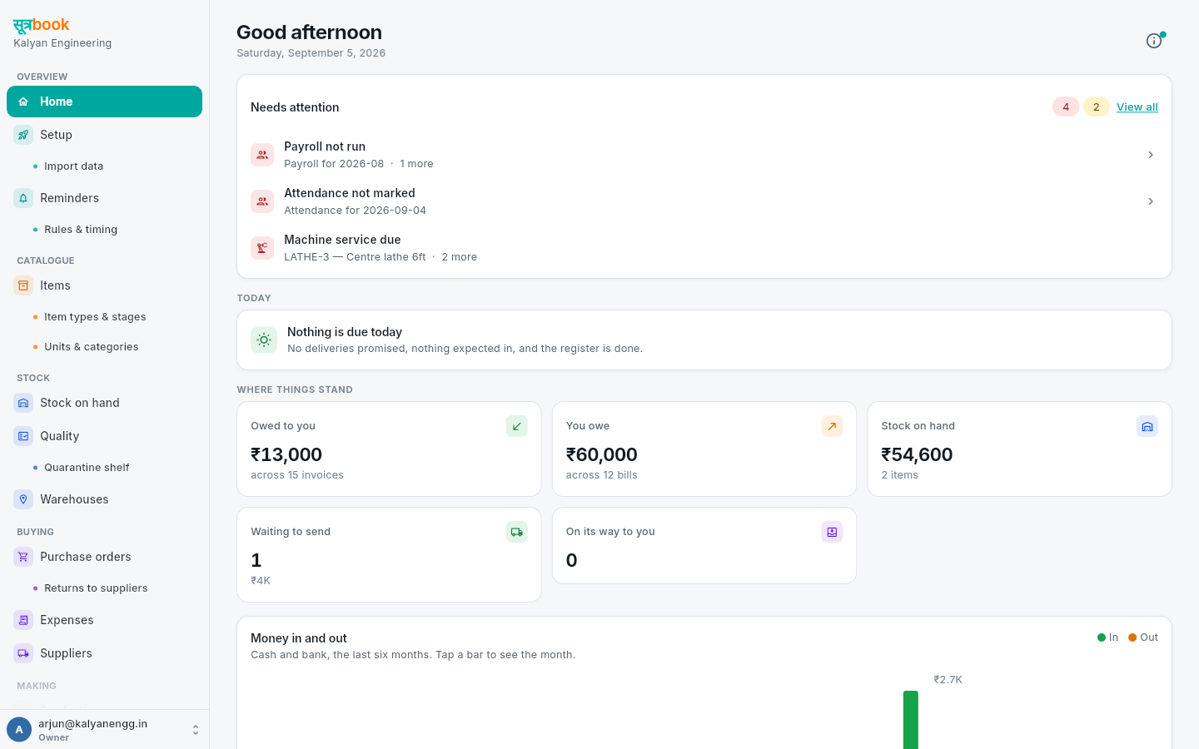Screen dimensions: 1199x749
Task: Click the Machine service due LATHE-3 row
Action: point(704,248)
